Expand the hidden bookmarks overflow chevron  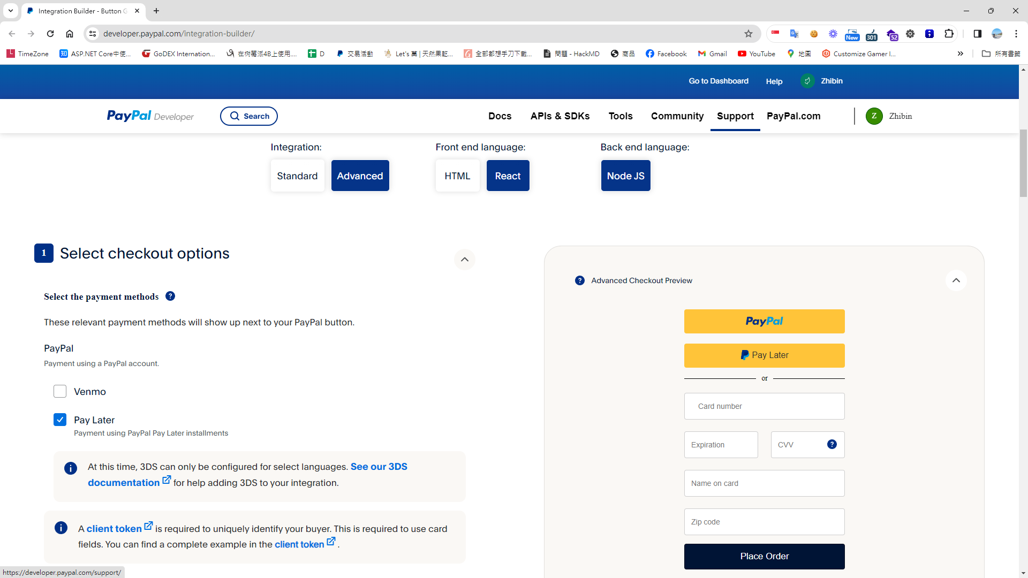pos(960,54)
